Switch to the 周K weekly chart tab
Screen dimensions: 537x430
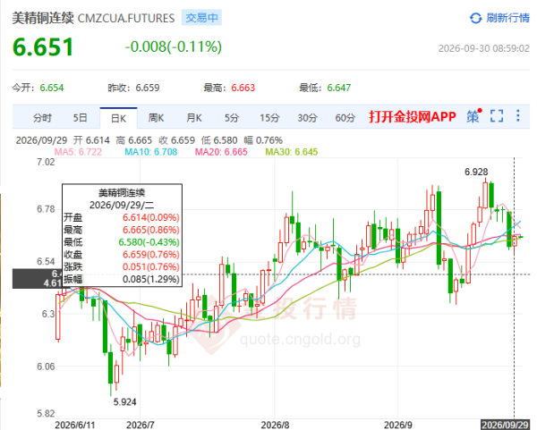click(156, 118)
